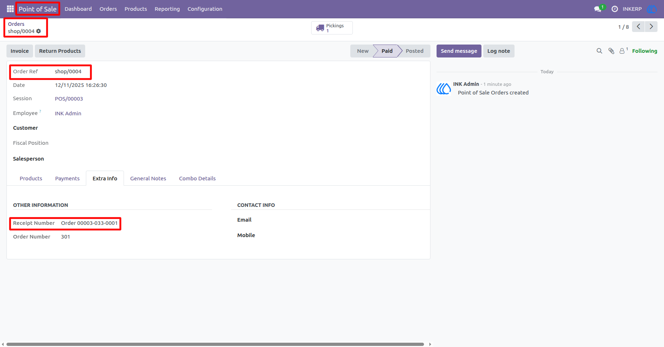Open Dashboard menu

(x=78, y=9)
